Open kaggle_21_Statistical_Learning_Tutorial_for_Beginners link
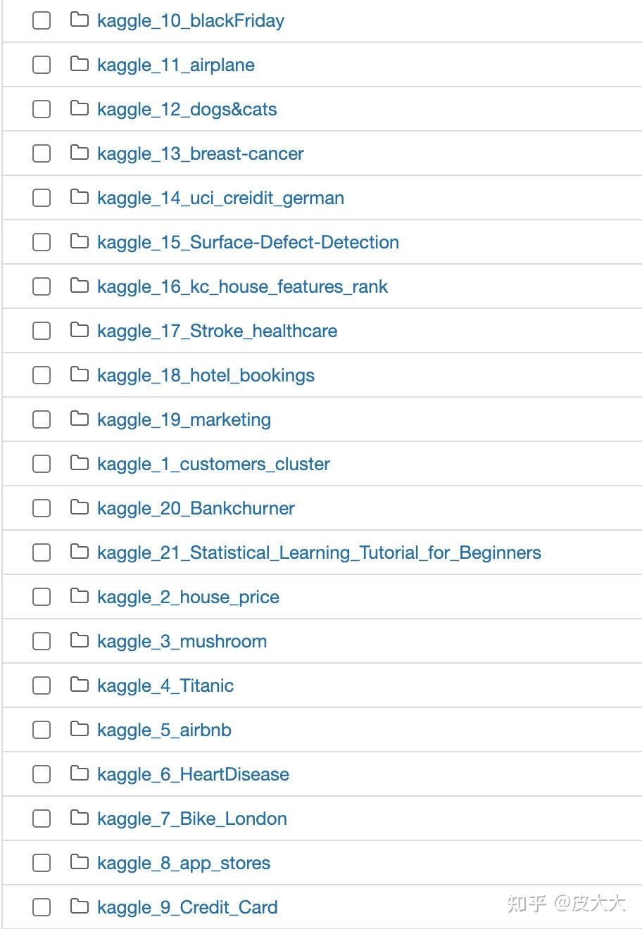Screen dimensions: 642x929 click(x=320, y=552)
